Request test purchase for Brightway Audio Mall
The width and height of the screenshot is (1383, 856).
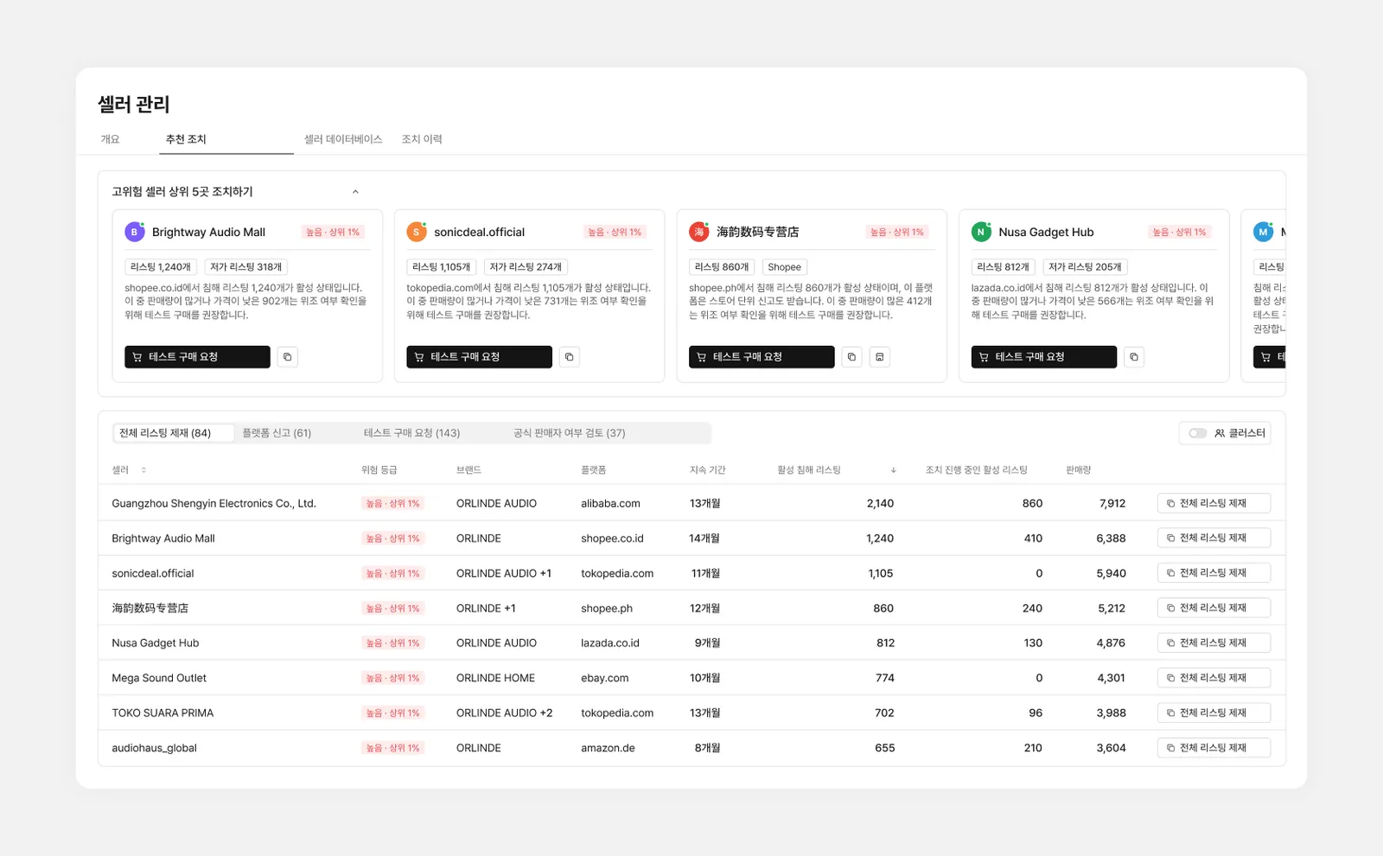(x=197, y=357)
